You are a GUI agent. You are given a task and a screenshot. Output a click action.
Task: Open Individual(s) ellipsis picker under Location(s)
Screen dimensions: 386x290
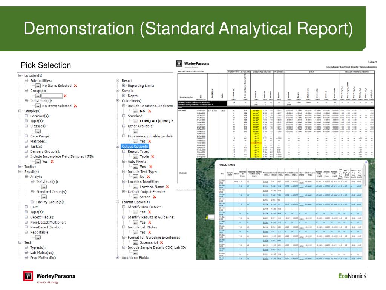tap(38, 106)
